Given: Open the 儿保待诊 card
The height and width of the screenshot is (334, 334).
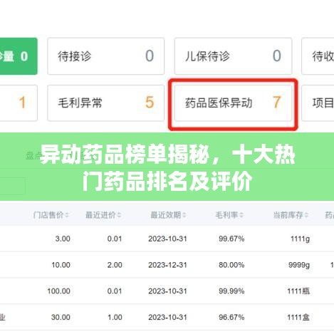Looking at the screenshot, I should [x=233, y=56].
